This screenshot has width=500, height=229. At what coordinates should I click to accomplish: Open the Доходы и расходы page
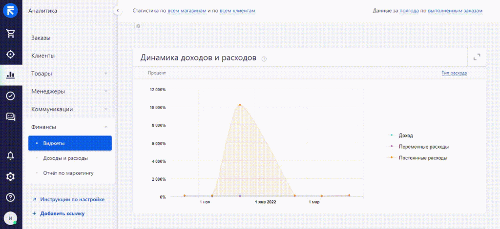point(65,158)
